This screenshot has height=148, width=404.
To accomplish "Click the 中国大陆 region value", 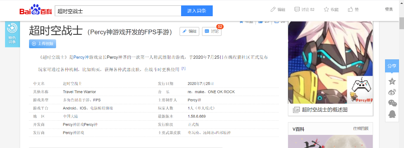I will click(70, 116).
